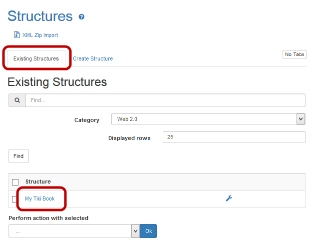Image resolution: width=315 pixels, height=247 pixels.
Task: Check the My Tiki Book row checkbox
Action: click(15, 199)
